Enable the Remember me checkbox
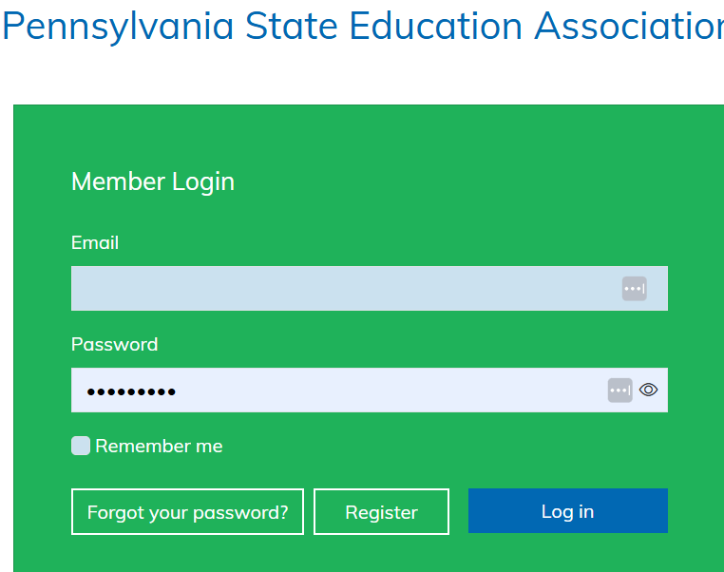The image size is (724, 572). point(81,446)
